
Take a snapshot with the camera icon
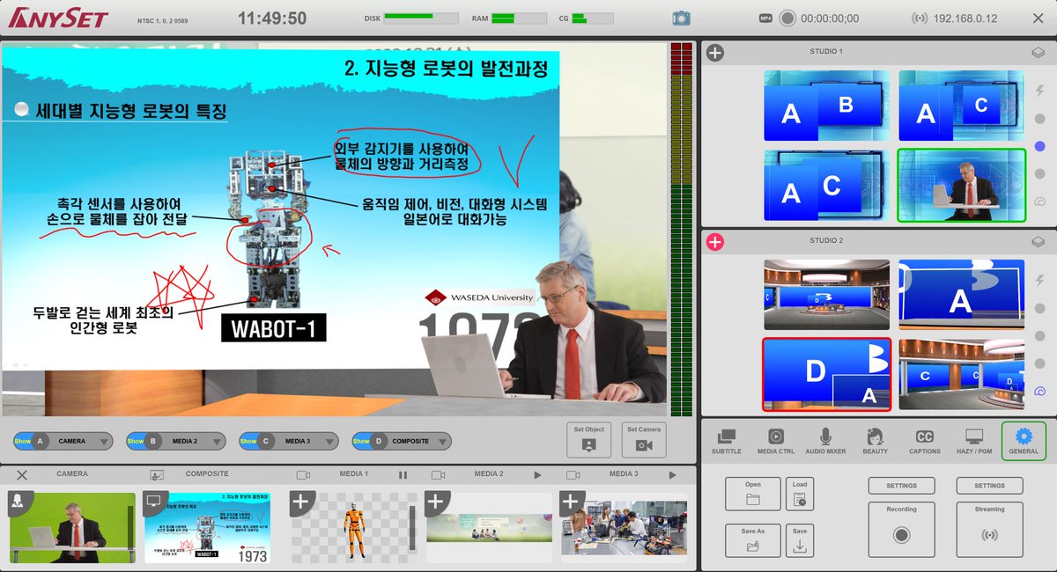click(681, 18)
